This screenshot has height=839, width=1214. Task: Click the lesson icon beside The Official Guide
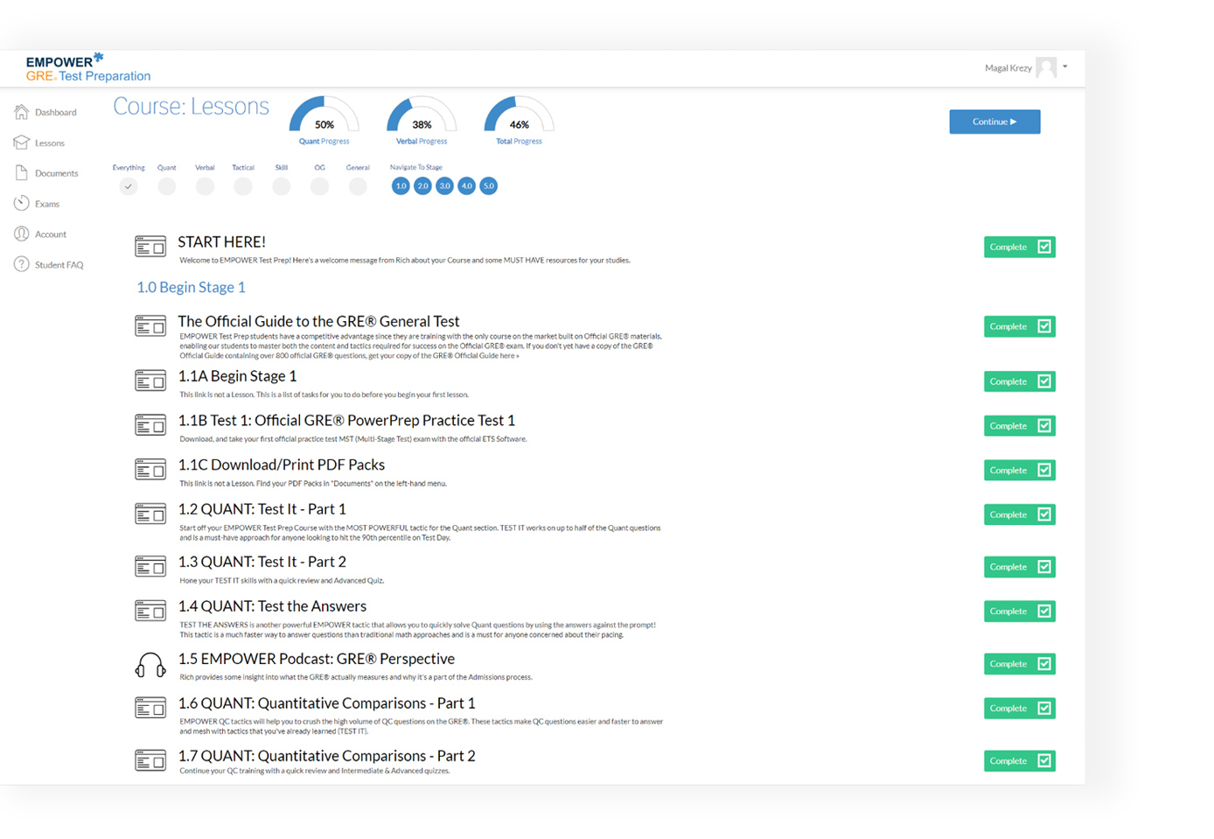point(150,326)
